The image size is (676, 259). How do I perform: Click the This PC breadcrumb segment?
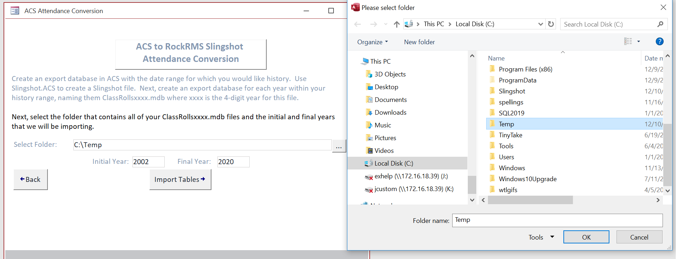pos(434,24)
